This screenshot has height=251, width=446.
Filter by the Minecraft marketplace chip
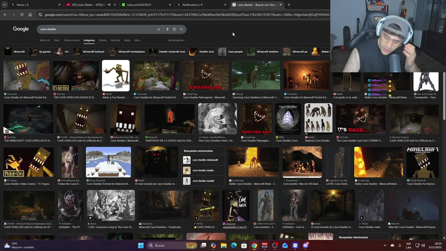127,52
